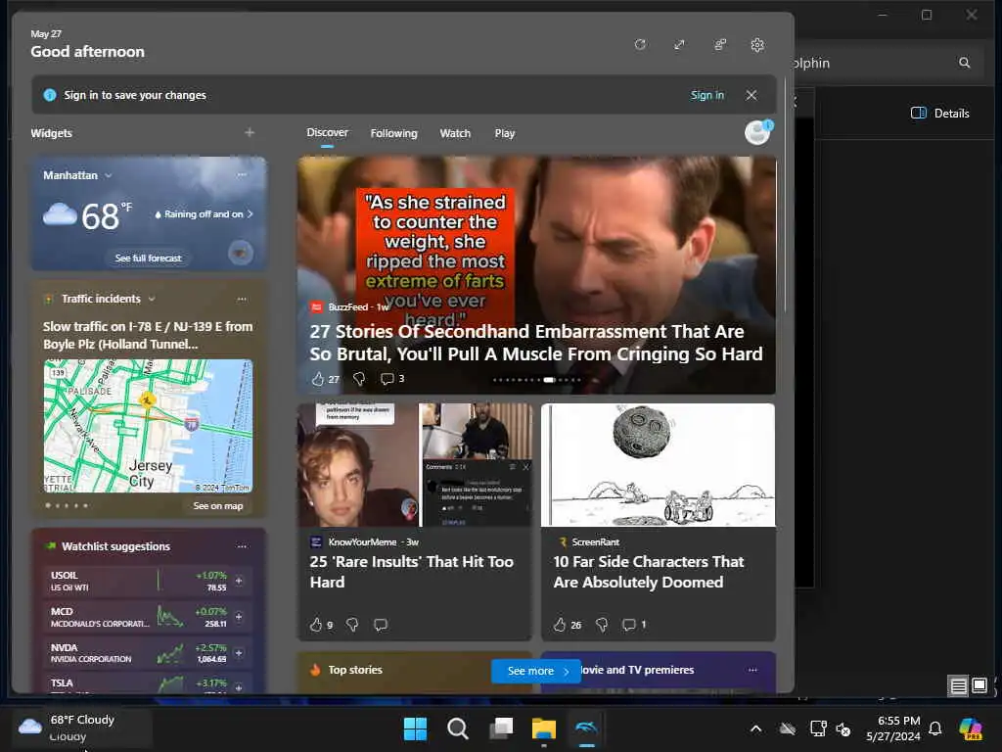Open notifications bell in taskbar
1002x752 pixels.
click(934, 728)
